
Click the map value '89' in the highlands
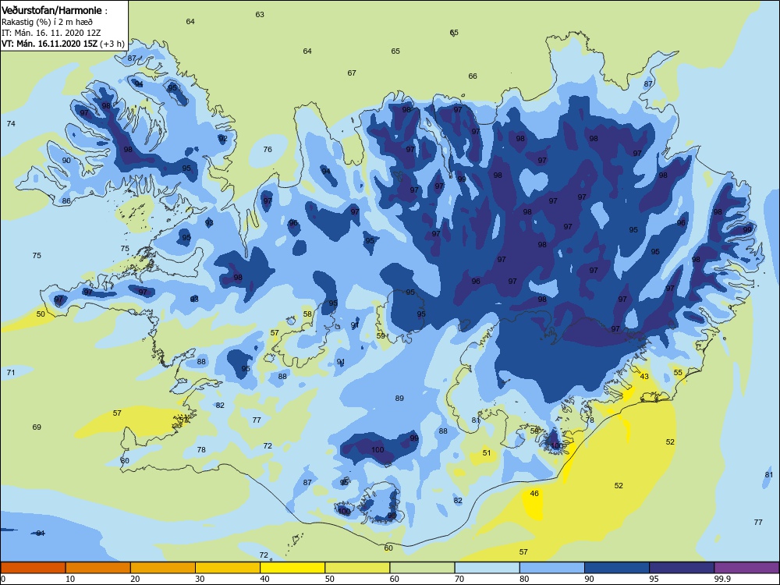(x=399, y=398)
